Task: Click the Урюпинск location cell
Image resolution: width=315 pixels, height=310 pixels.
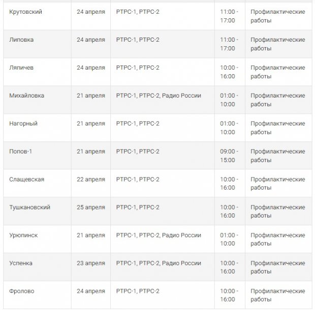Action: pos(37,239)
